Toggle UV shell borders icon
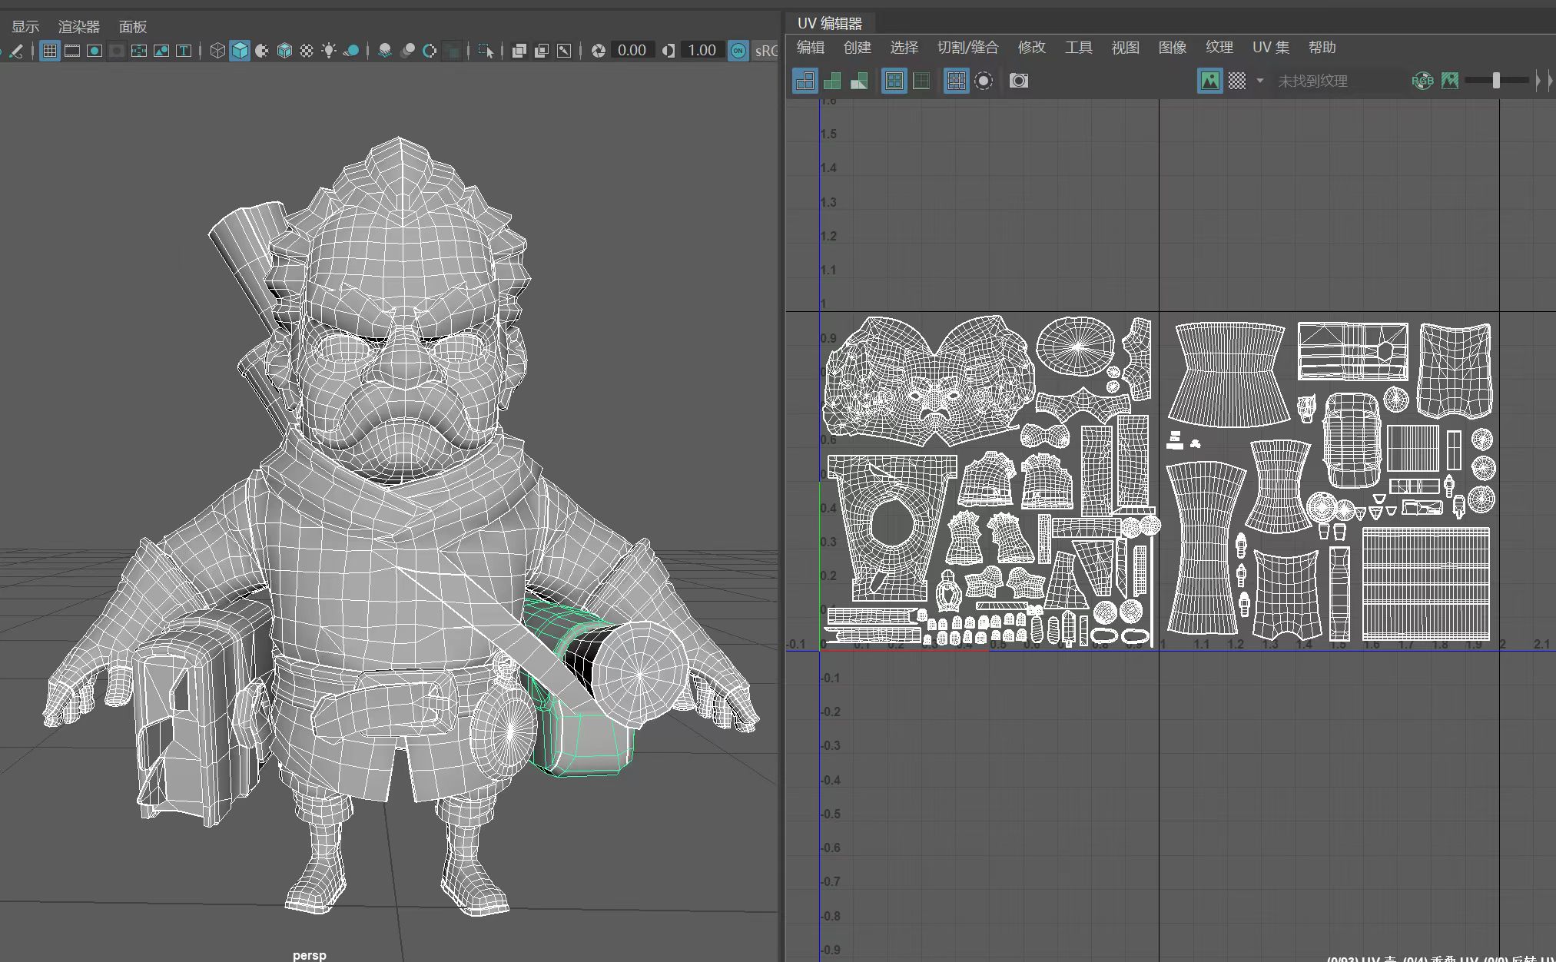 pos(921,81)
